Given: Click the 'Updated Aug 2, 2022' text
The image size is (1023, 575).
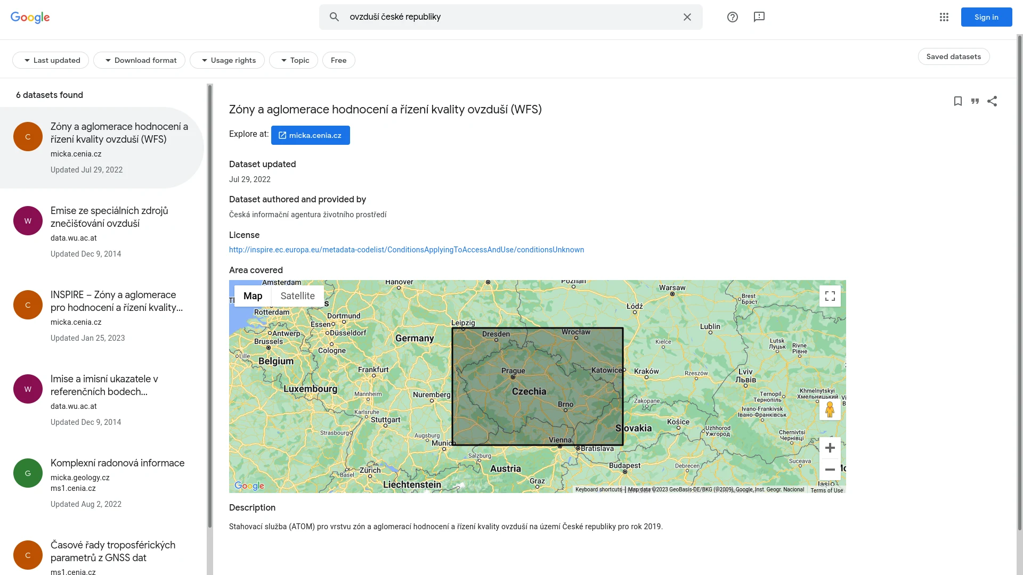Looking at the screenshot, I should (x=86, y=504).
